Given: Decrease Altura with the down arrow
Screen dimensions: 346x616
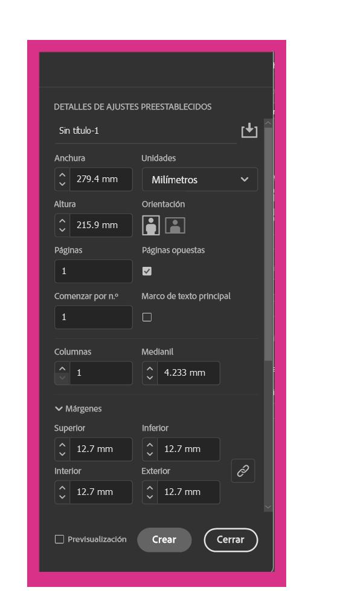Looking at the screenshot, I should click(x=62, y=230).
